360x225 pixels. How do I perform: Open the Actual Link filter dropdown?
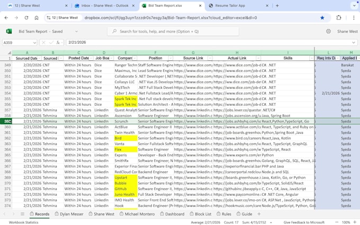pyautogui.click(x=258, y=58)
